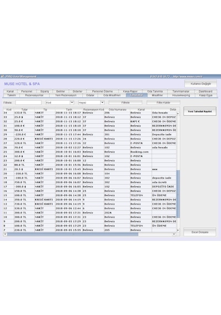Open the Kod filter dropdown
The height and width of the screenshot is (315, 221).
pos(72,102)
